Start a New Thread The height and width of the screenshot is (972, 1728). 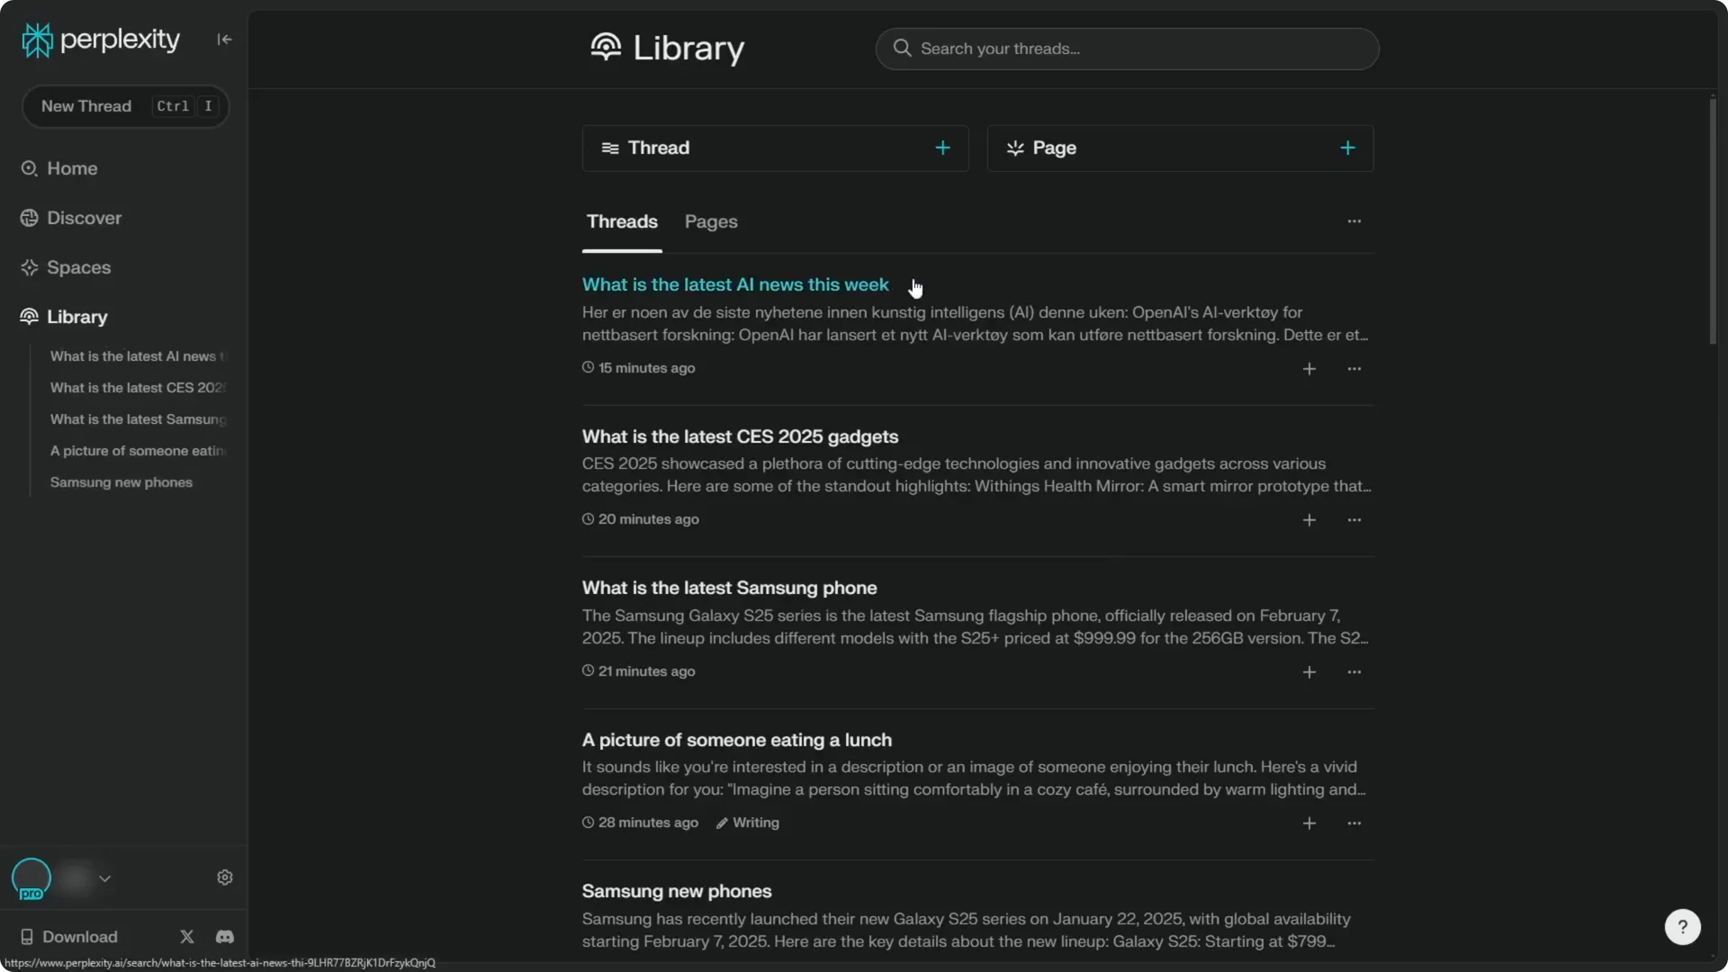pyautogui.click(x=86, y=106)
